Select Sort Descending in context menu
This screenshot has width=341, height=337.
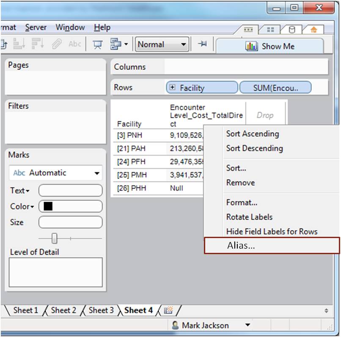pos(254,148)
